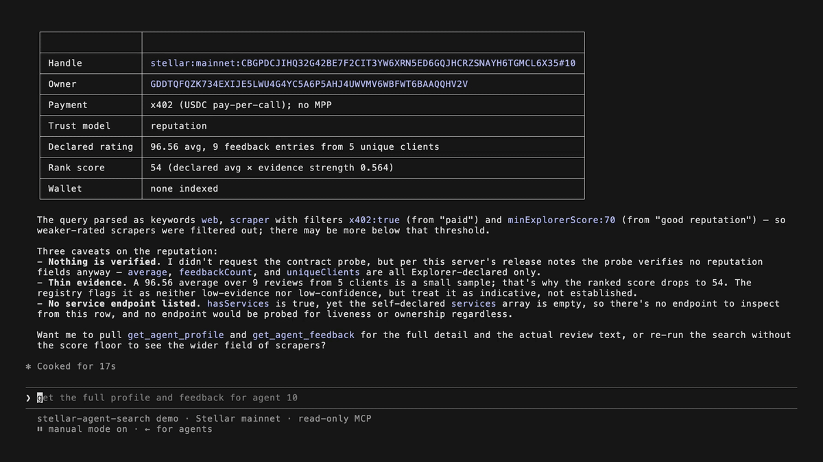This screenshot has height=462, width=823.
Task: Click the 'x402:true' filter token
Action: pos(374,220)
